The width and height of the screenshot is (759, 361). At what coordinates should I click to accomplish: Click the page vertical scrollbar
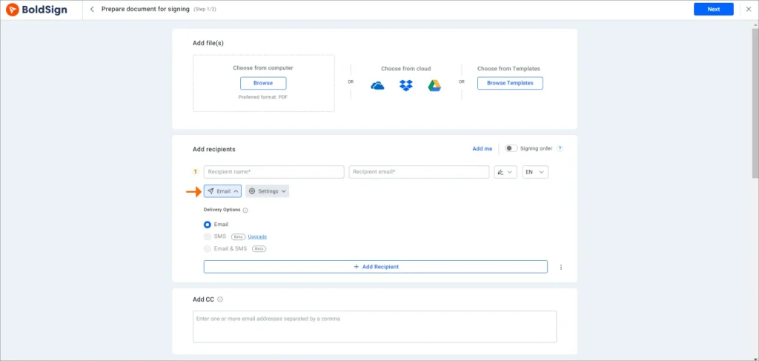point(755,102)
